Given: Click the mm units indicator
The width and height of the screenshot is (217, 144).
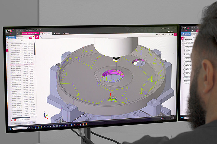Looking at the screenshot, I should [x=162, y=28].
